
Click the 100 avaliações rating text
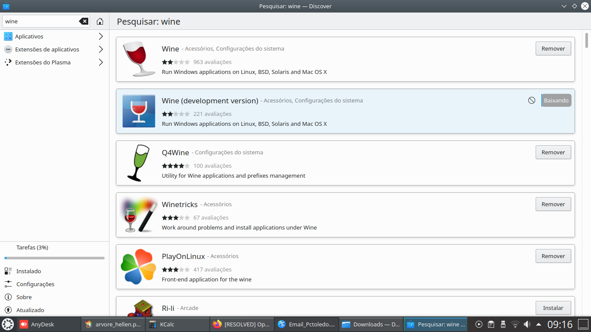coord(212,166)
